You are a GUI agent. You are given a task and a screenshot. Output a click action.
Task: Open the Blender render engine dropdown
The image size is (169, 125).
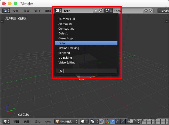[x=163, y=11]
